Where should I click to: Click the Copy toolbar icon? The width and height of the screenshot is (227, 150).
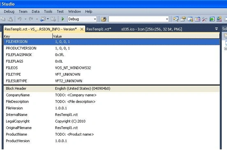pyautogui.click(x=3, y=19)
